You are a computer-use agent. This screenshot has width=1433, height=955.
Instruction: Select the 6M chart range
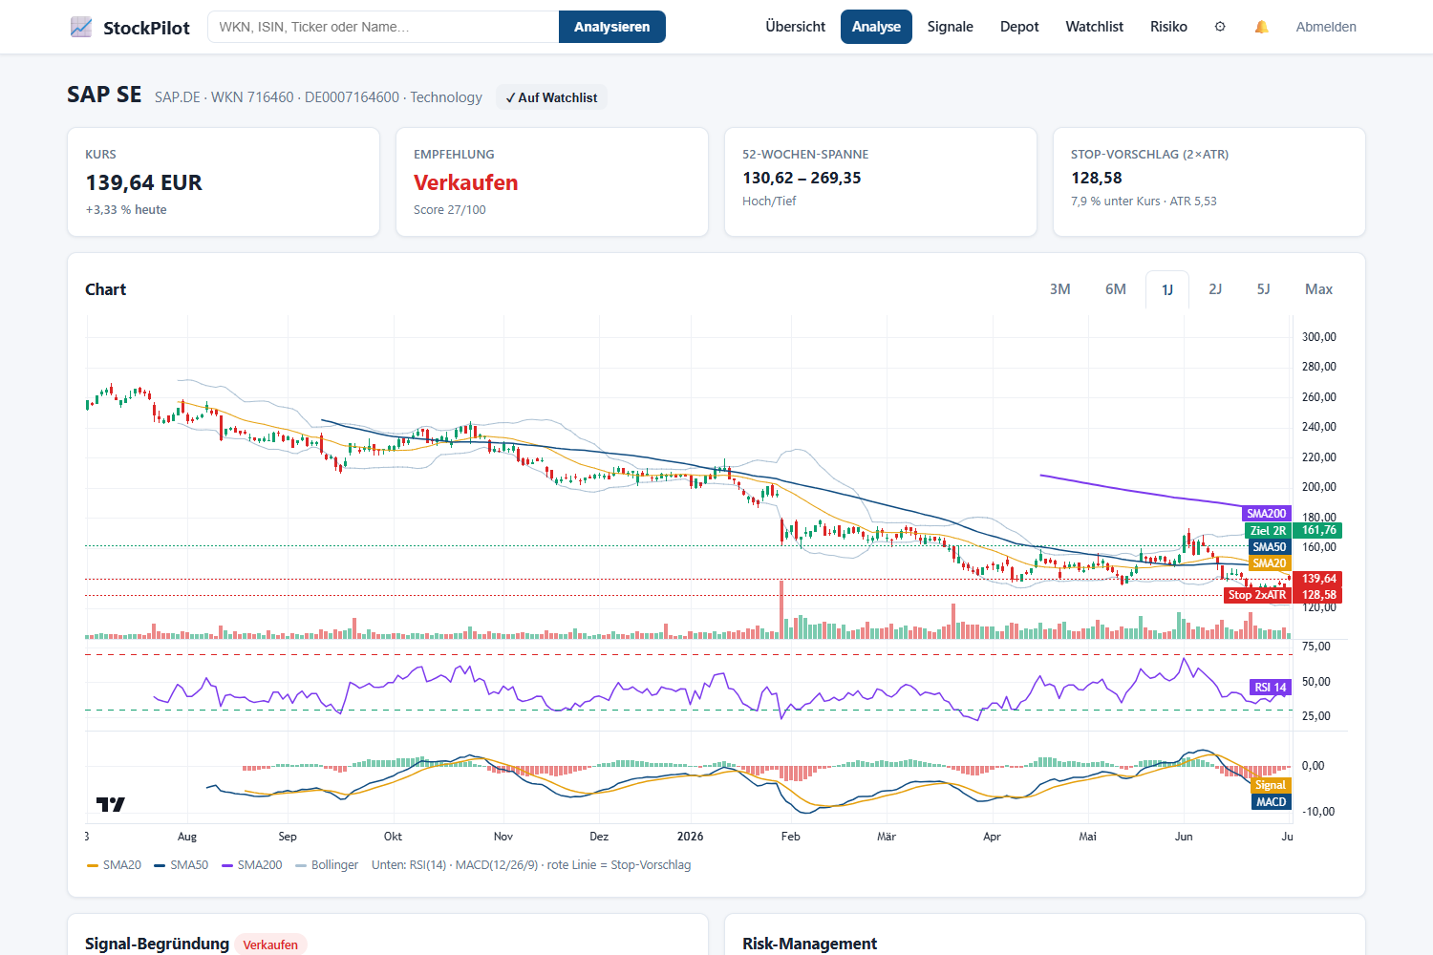point(1116,289)
